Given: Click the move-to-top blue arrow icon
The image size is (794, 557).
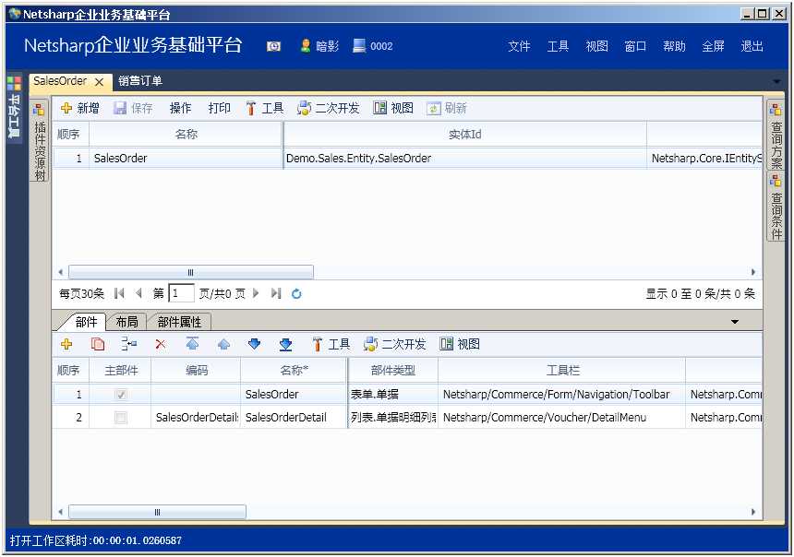Looking at the screenshot, I should pos(190,344).
